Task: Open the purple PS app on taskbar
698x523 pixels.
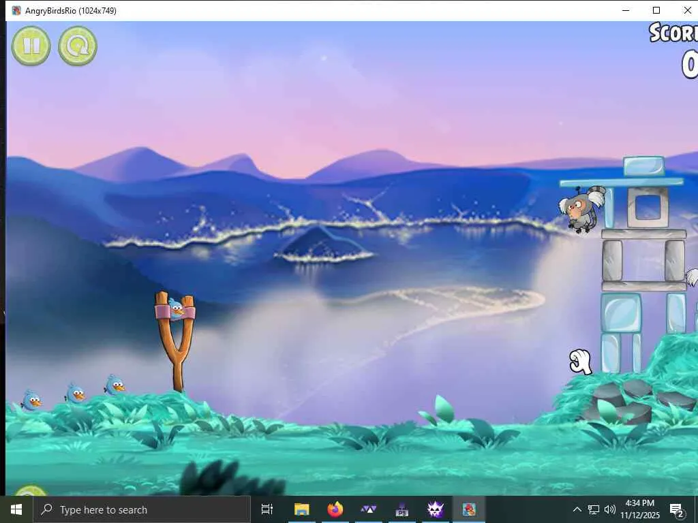Action: tap(402, 509)
